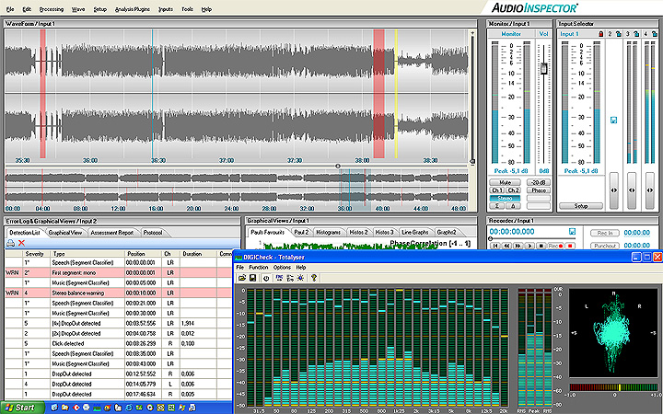Expand input 4 with arrow button

click(650, 190)
